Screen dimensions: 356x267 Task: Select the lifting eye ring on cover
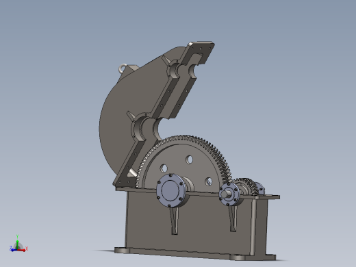(123, 68)
